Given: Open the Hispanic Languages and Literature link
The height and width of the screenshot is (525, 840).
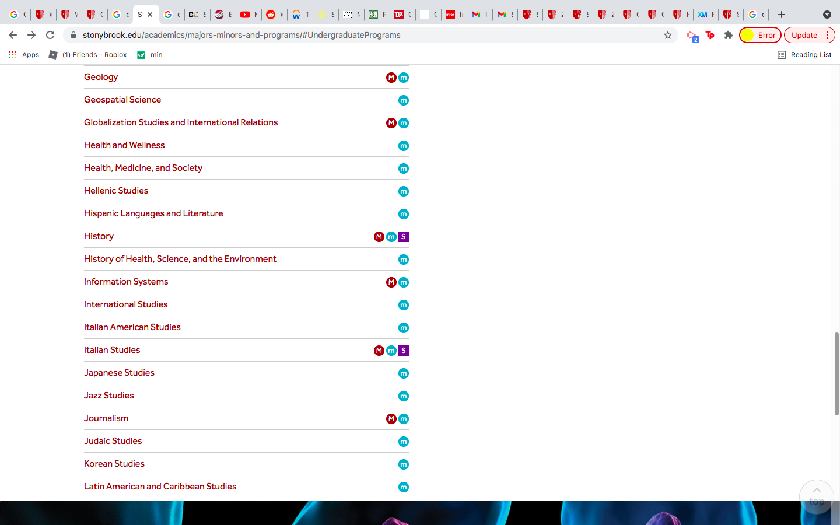Looking at the screenshot, I should point(153,213).
